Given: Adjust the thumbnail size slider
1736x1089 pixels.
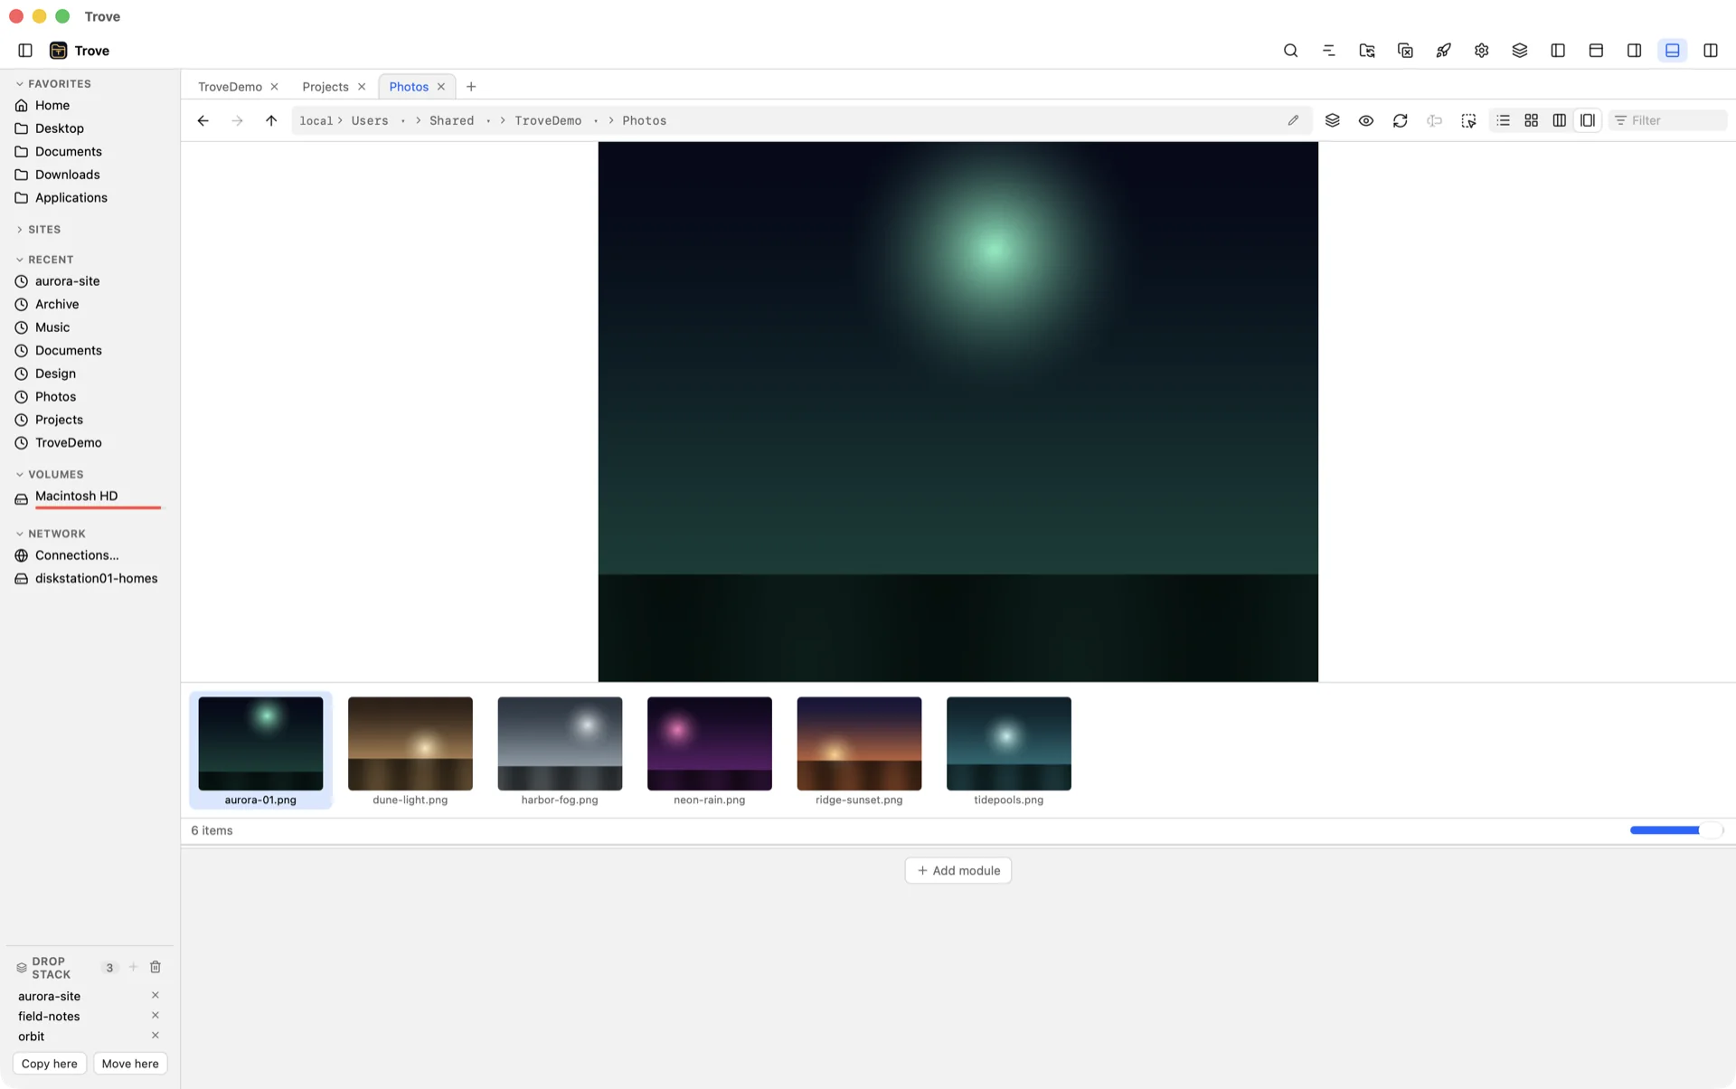Looking at the screenshot, I should pos(1676,830).
